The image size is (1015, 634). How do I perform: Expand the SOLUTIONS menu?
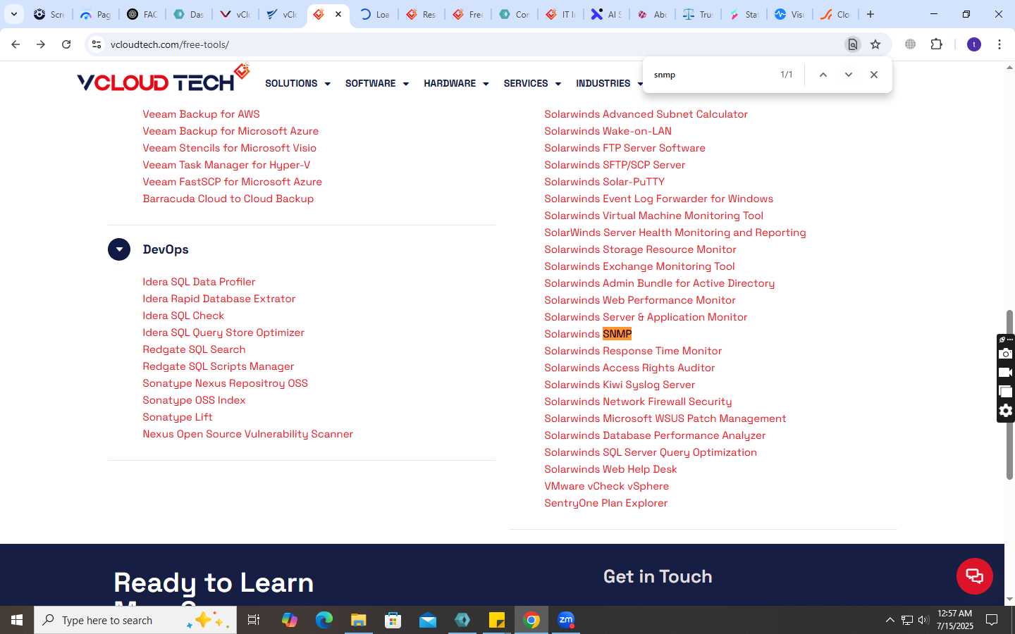pyautogui.click(x=297, y=83)
